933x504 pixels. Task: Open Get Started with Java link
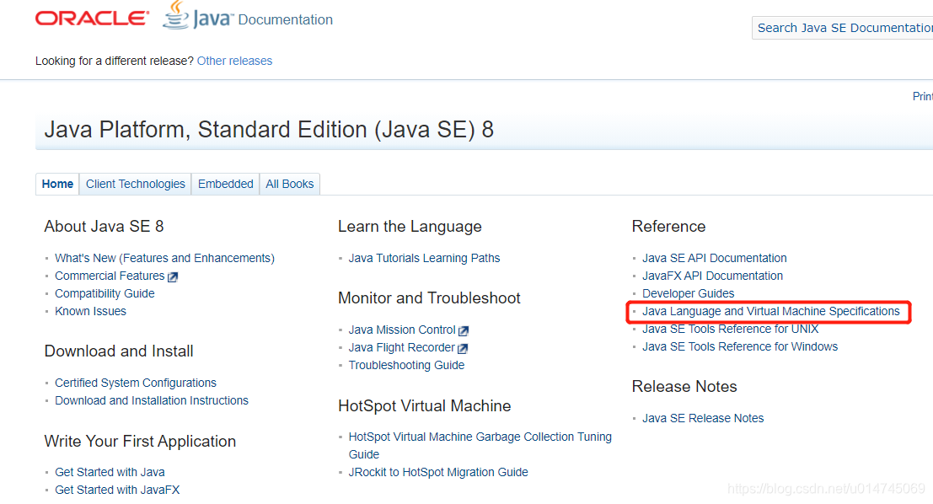[110, 472]
